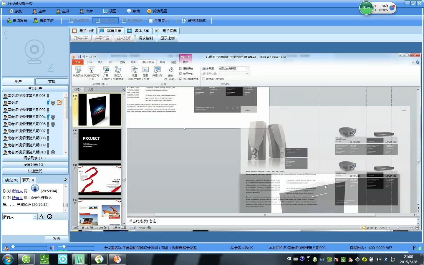424x265 pixels.
Task: Click the 全屏显示 button
Action: pyautogui.click(x=158, y=21)
